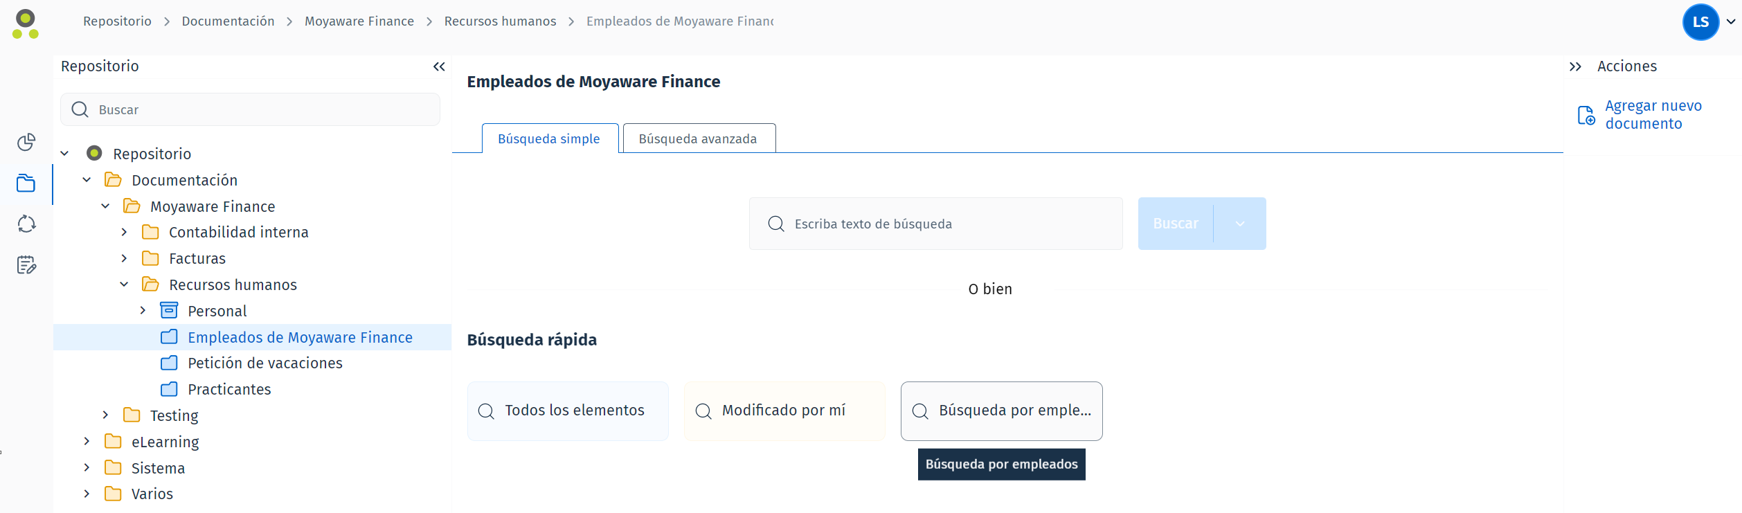Viewport: 1742px width, 513px height.
Task: Open the tasks checklist sidebar icon
Action: [x=26, y=265]
